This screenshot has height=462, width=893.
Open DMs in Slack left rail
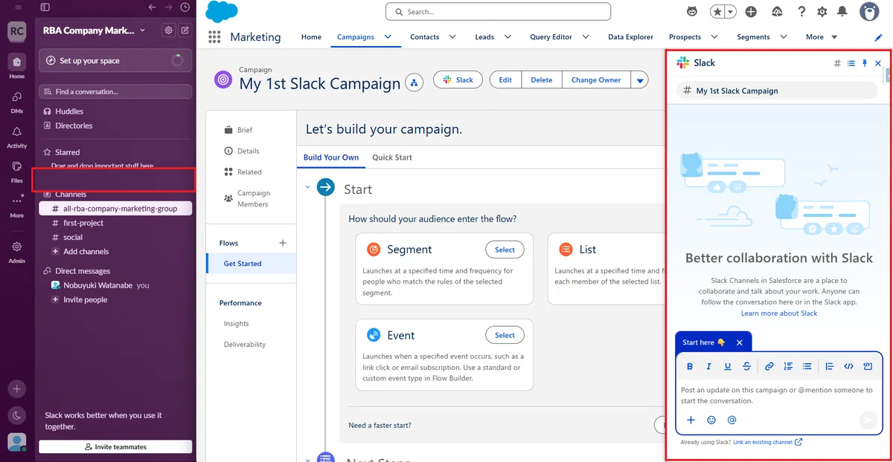16,100
